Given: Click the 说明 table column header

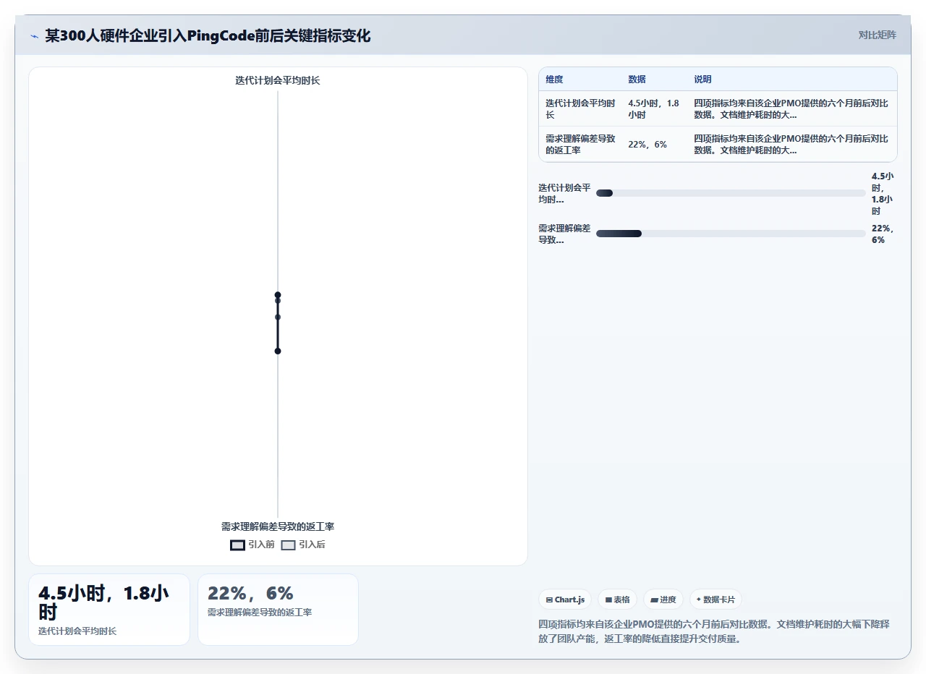Looking at the screenshot, I should pos(702,80).
